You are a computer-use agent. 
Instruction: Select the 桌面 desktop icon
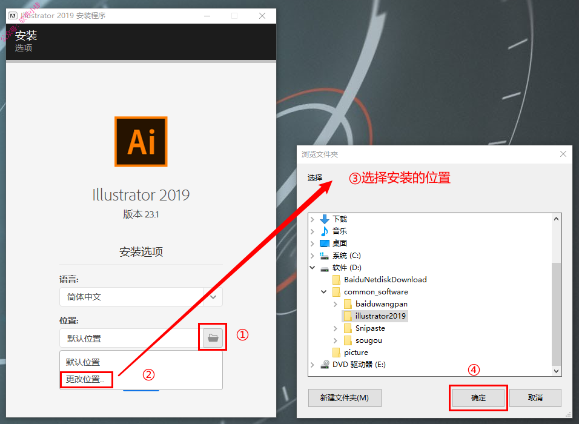[x=325, y=243]
